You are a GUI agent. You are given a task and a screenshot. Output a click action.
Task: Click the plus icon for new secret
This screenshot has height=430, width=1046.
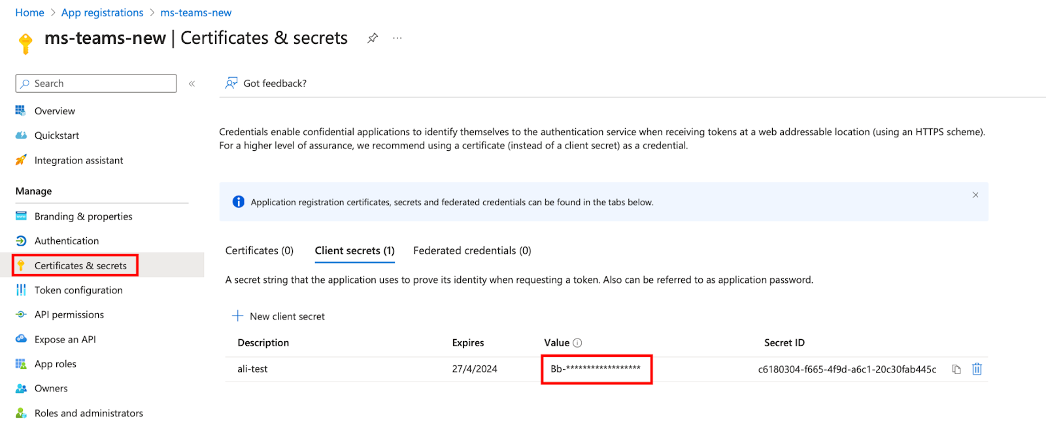(x=238, y=316)
